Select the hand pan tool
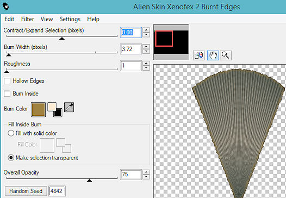Image resolution: width=286 pixels, height=198 pixels. (x=213, y=55)
